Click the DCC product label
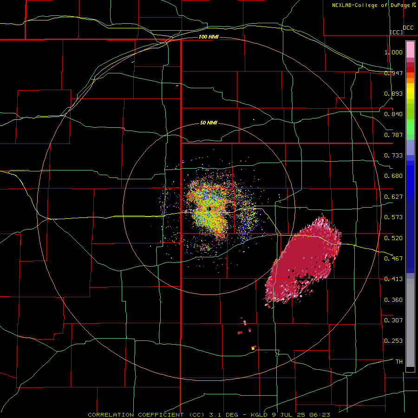This screenshot has height=418, width=418. point(408,28)
